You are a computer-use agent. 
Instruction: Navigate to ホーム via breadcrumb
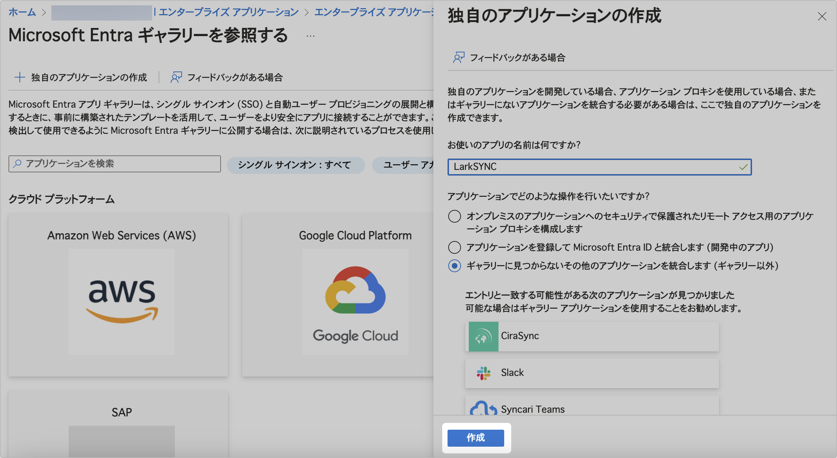(x=22, y=12)
